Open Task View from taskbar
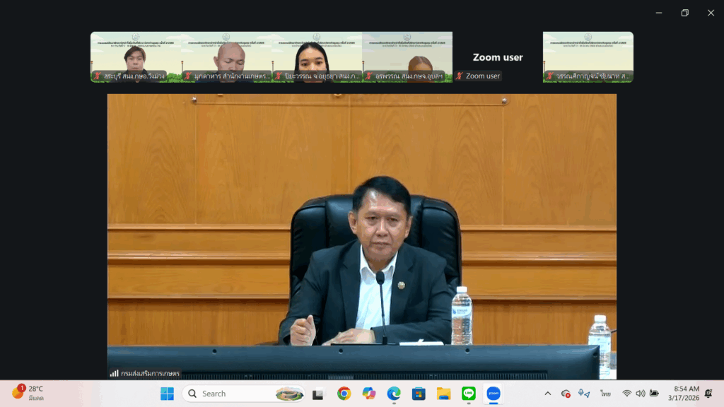This screenshot has width=724, height=407. (x=318, y=394)
